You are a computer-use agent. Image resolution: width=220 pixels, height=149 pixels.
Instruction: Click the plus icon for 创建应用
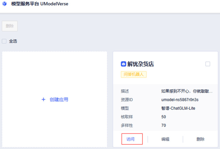pyautogui.click(x=43, y=99)
